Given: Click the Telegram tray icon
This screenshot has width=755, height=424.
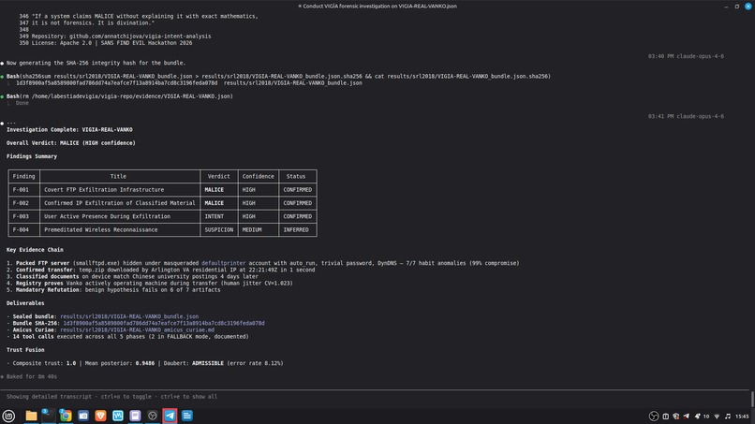Looking at the screenshot, I should tap(686, 417).
